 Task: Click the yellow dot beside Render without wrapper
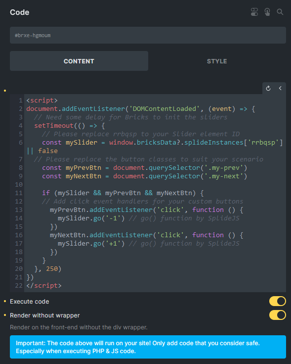coord(5,315)
